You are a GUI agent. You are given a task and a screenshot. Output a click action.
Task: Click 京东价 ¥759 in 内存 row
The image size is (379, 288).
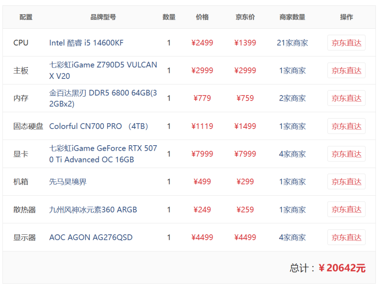click(x=245, y=98)
